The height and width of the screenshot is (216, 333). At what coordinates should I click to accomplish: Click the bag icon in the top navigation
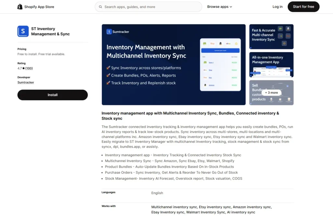point(20,7)
